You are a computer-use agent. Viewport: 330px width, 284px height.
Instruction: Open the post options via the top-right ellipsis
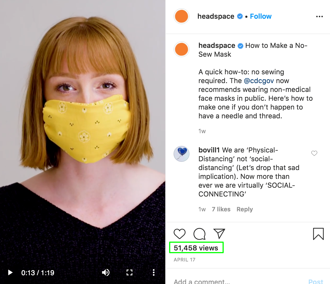(x=319, y=17)
